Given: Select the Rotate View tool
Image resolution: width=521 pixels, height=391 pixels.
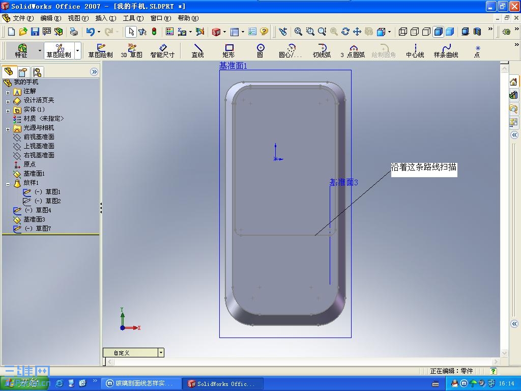Looking at the screenshot, I should tap(345, 32).
